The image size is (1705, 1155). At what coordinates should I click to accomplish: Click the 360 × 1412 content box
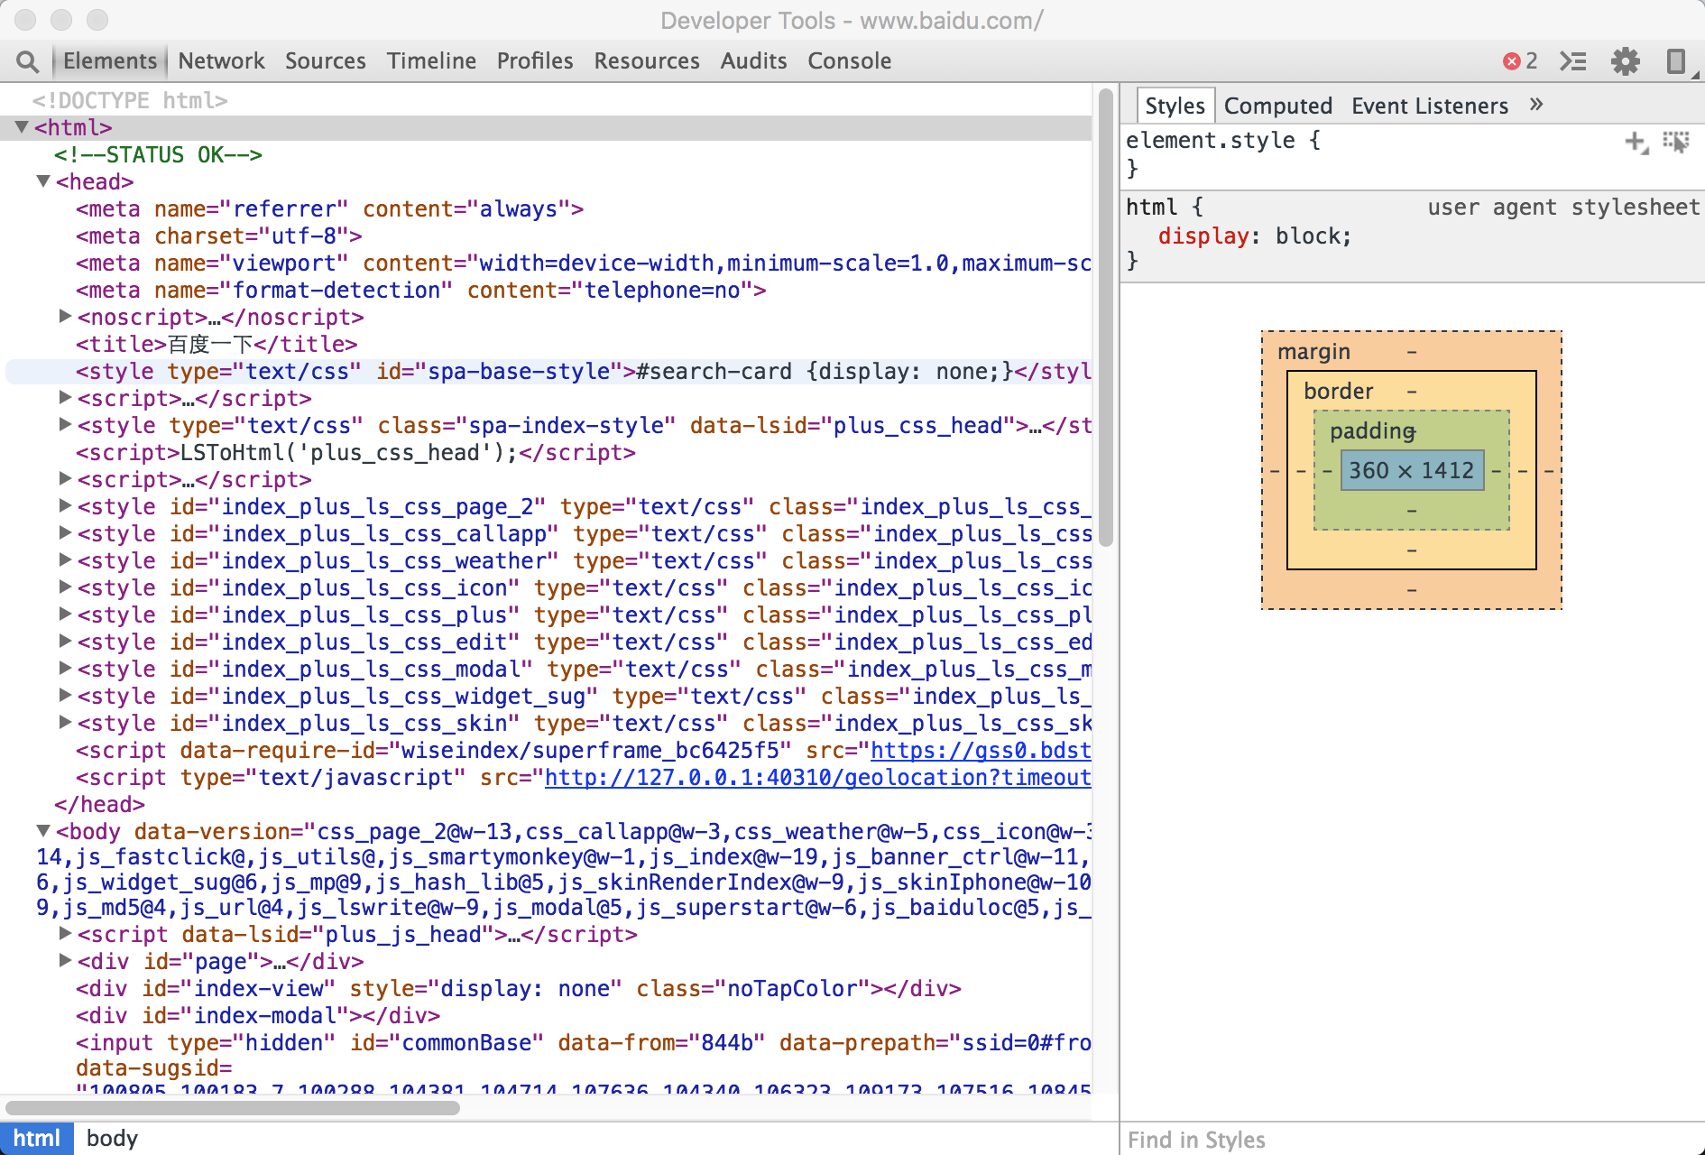pos(1412,470)
